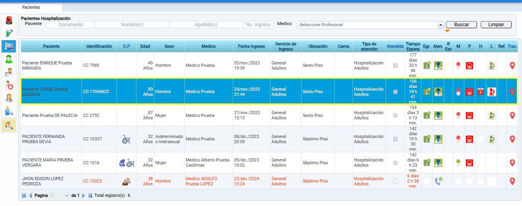Open the Pagina number dropdown
Viewport: 522px width, 206px height.
(60, 196)
